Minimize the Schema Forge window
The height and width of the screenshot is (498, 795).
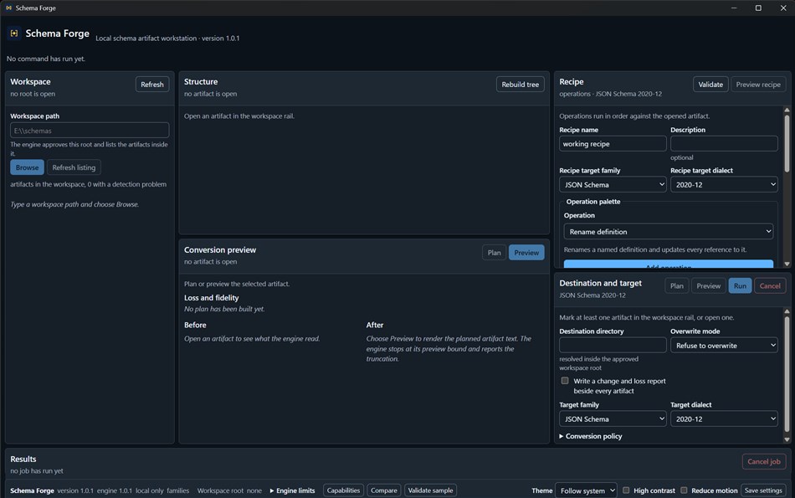(734, 8)
